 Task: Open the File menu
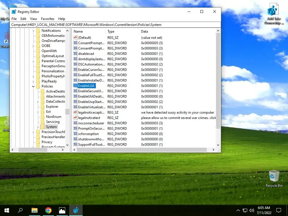click(14, 19)
